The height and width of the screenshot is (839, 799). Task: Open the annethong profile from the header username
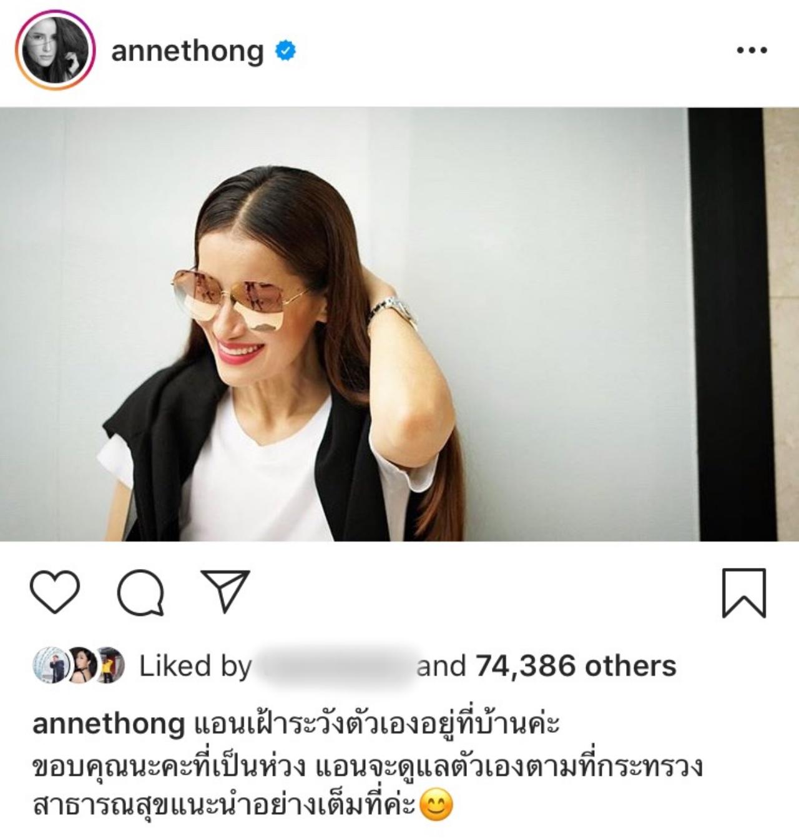[187, 51]
